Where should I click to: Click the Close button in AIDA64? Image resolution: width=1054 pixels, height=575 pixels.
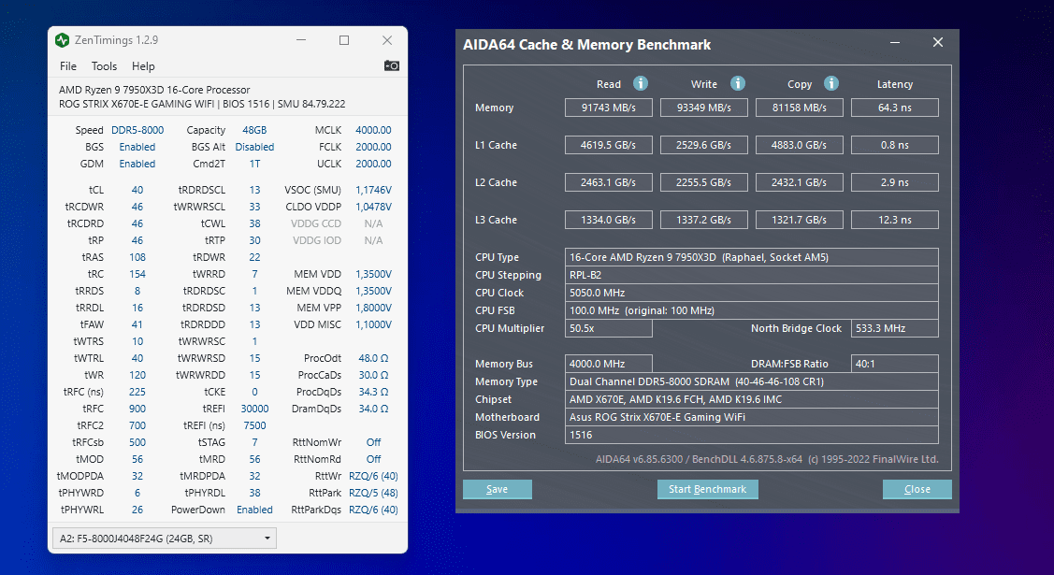tap(917, 489)
